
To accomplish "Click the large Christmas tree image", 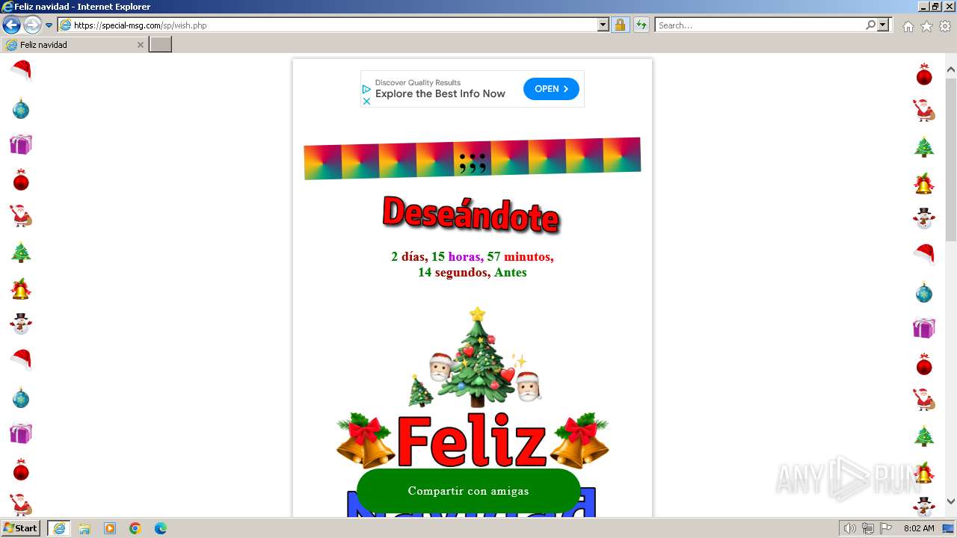I will pyautogui.click(x=476, y=356).
